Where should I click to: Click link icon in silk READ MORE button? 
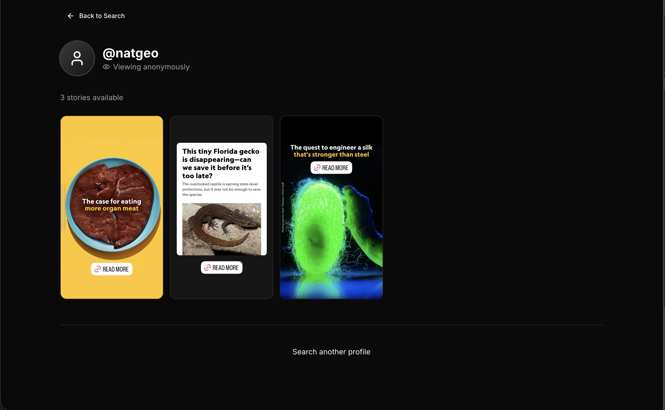coord(317,168)
